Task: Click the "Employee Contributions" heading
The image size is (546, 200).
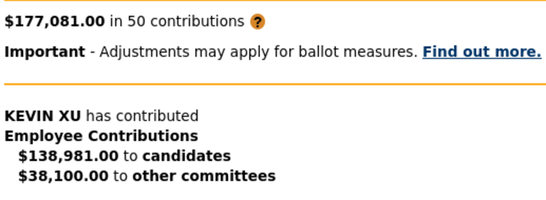Action: (x=101, y=136)
